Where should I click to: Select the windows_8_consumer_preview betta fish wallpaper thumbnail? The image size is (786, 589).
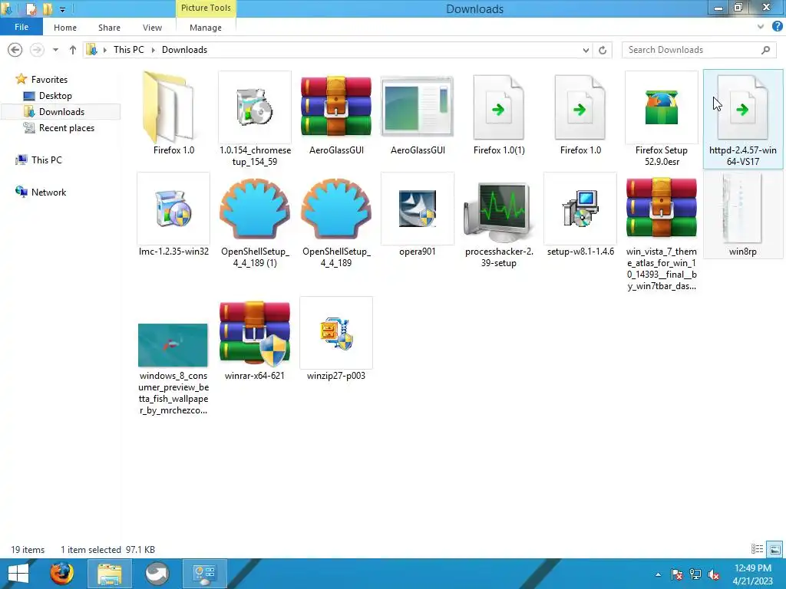pyautogui.click(x=173, y=345)
